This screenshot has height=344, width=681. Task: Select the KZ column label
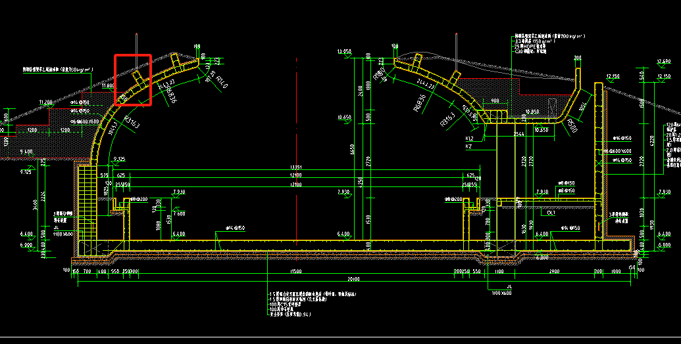point(468,146)
